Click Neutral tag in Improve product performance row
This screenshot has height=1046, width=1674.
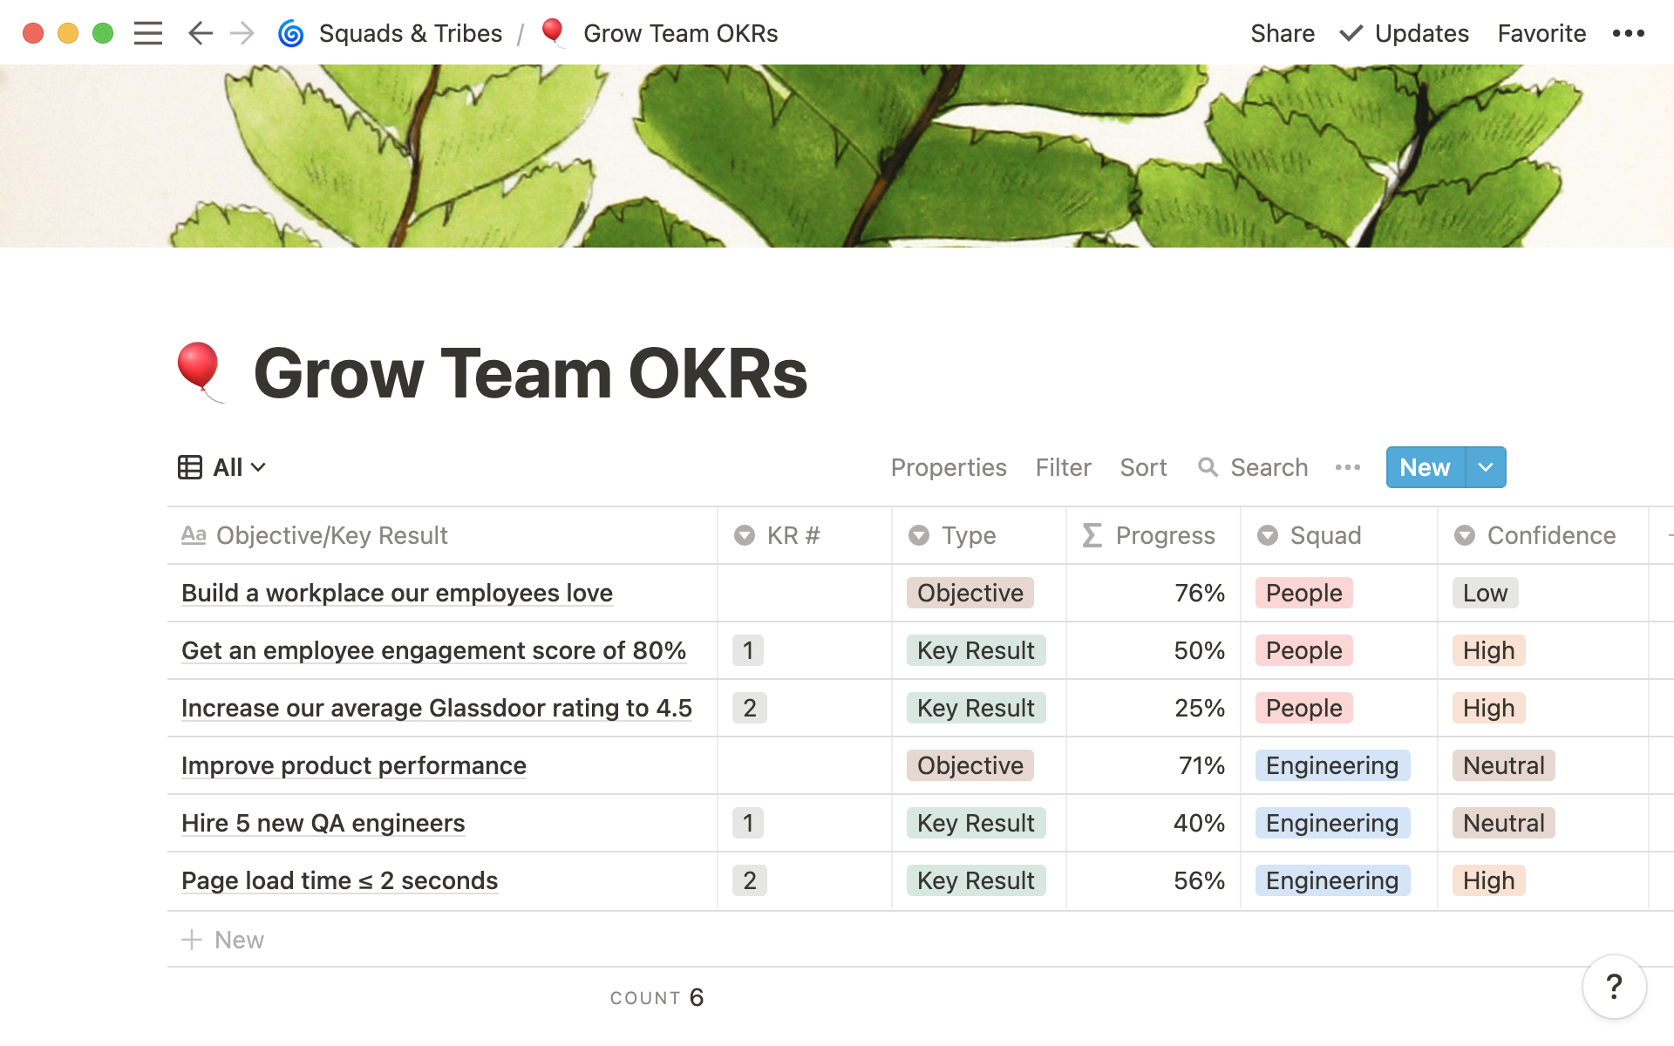point(1504,765)
